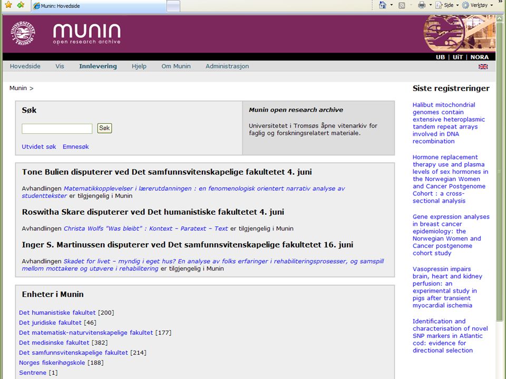Click Roswitha Skare disputerer heading

tap(153, 212)
